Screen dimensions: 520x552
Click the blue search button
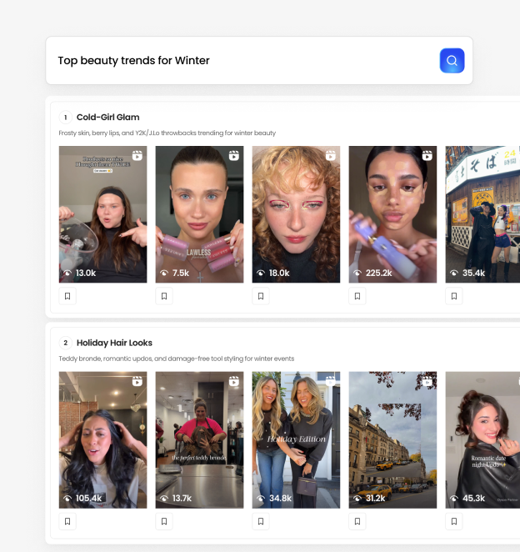pyautogui.click(x=452, y=61)
